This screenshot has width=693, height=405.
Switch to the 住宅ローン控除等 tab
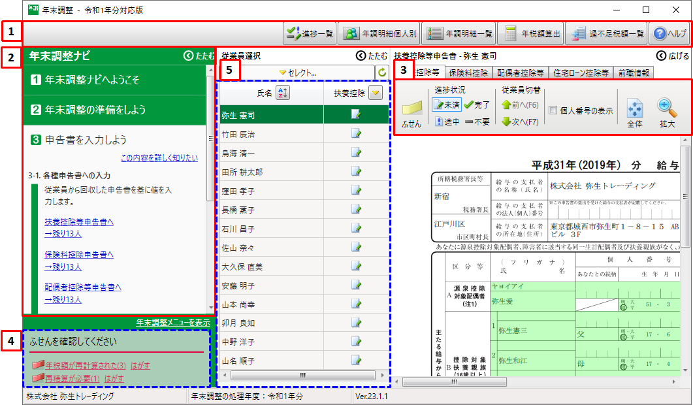coord(580,73)
